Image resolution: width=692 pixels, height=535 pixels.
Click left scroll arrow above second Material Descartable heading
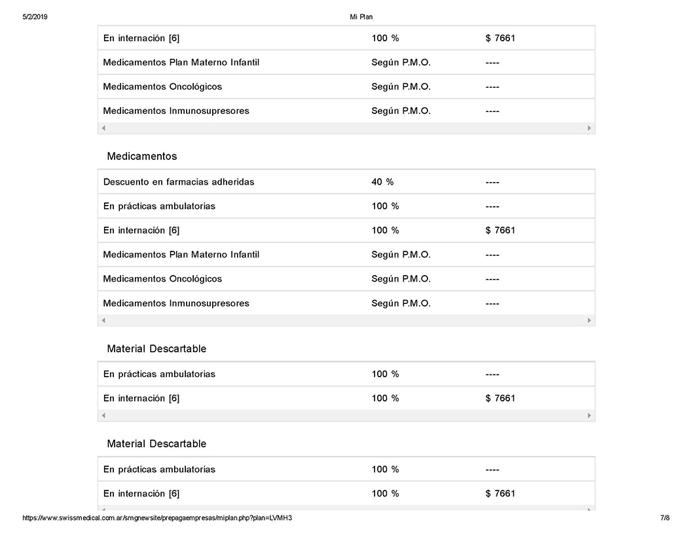[x=103, y=416]
